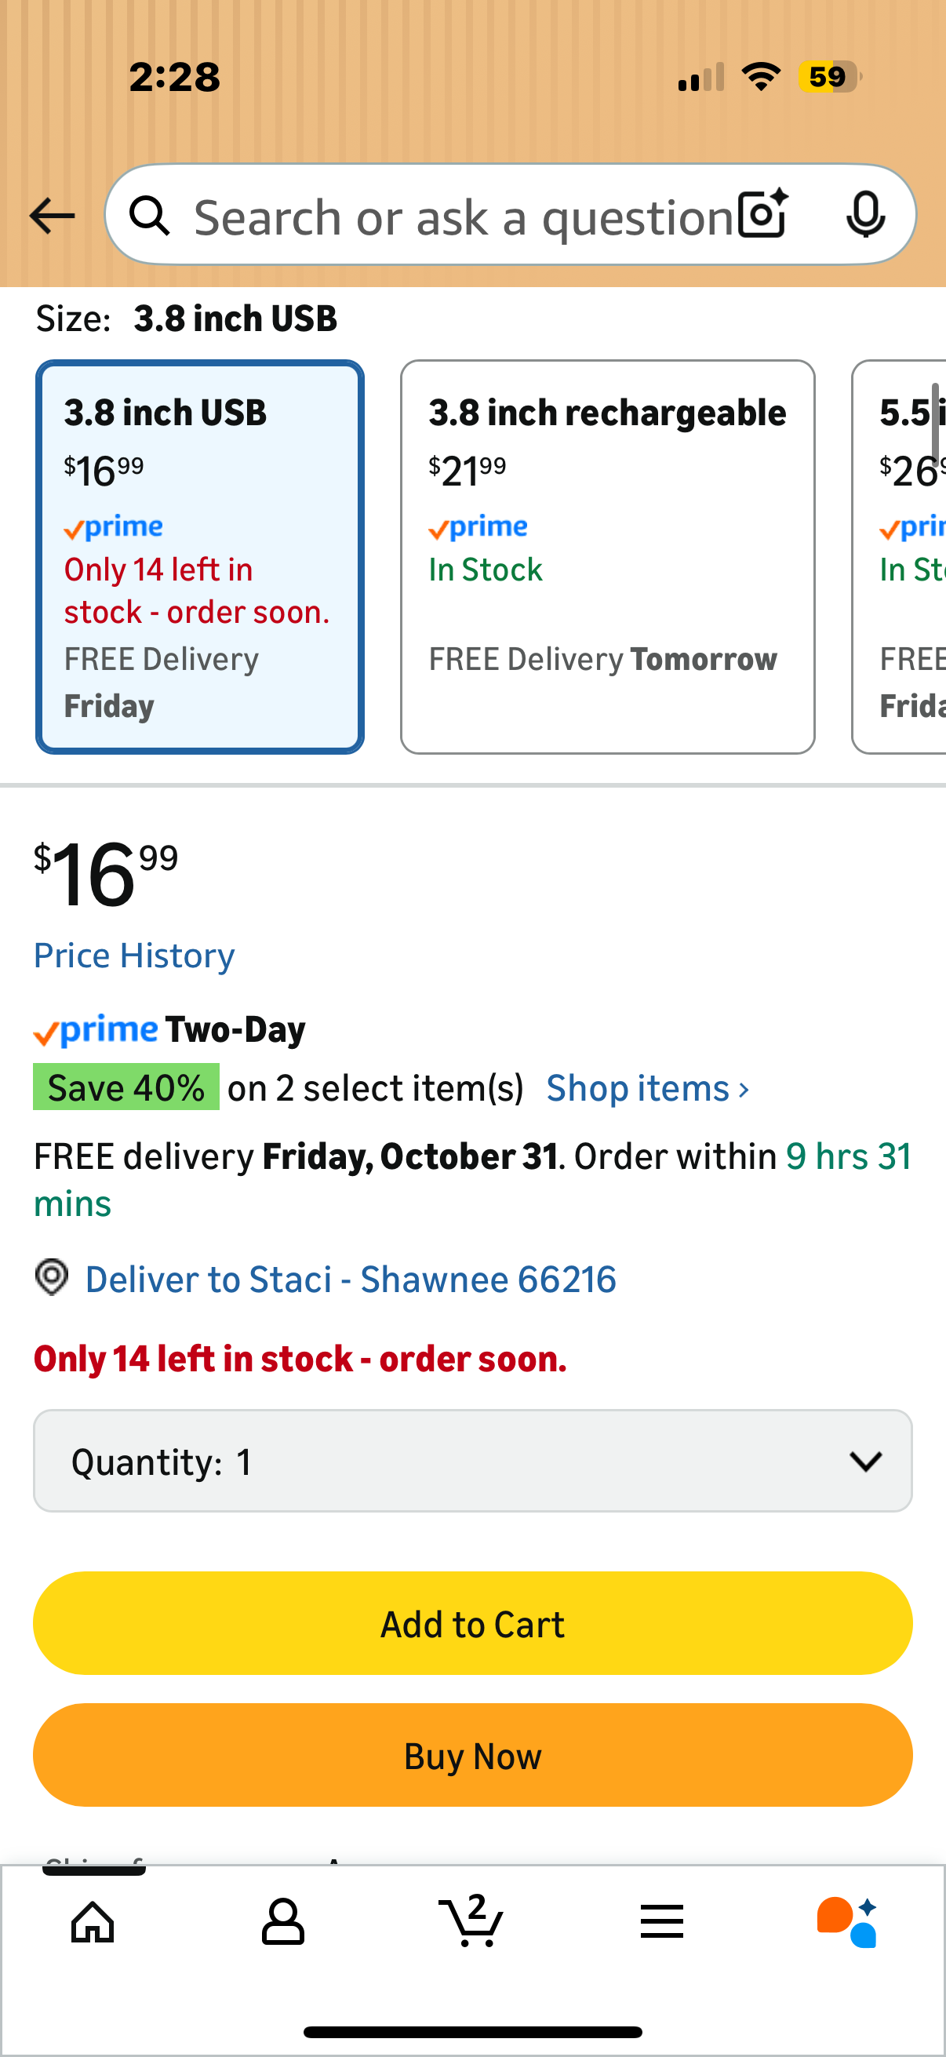Open the Rufus AI assistant icon
Image resolution: width=946 pixels, height=2057 pixels.
pyautogui.click(x=848, y=1922)
